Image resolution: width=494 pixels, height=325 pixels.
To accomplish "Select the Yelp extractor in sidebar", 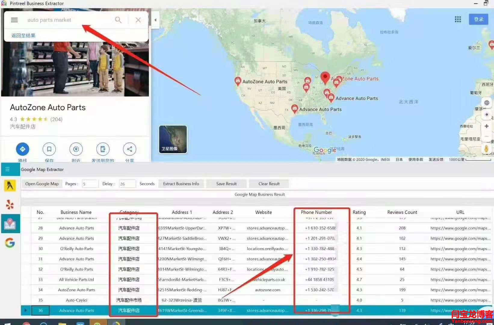I will (10, 205).
